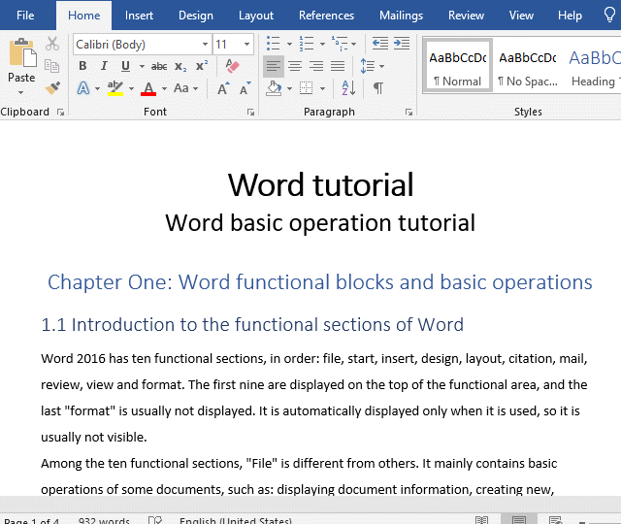This screenshot has height=524, width=621.
Task: Align text to the right
Action: (x=316, y=66)
